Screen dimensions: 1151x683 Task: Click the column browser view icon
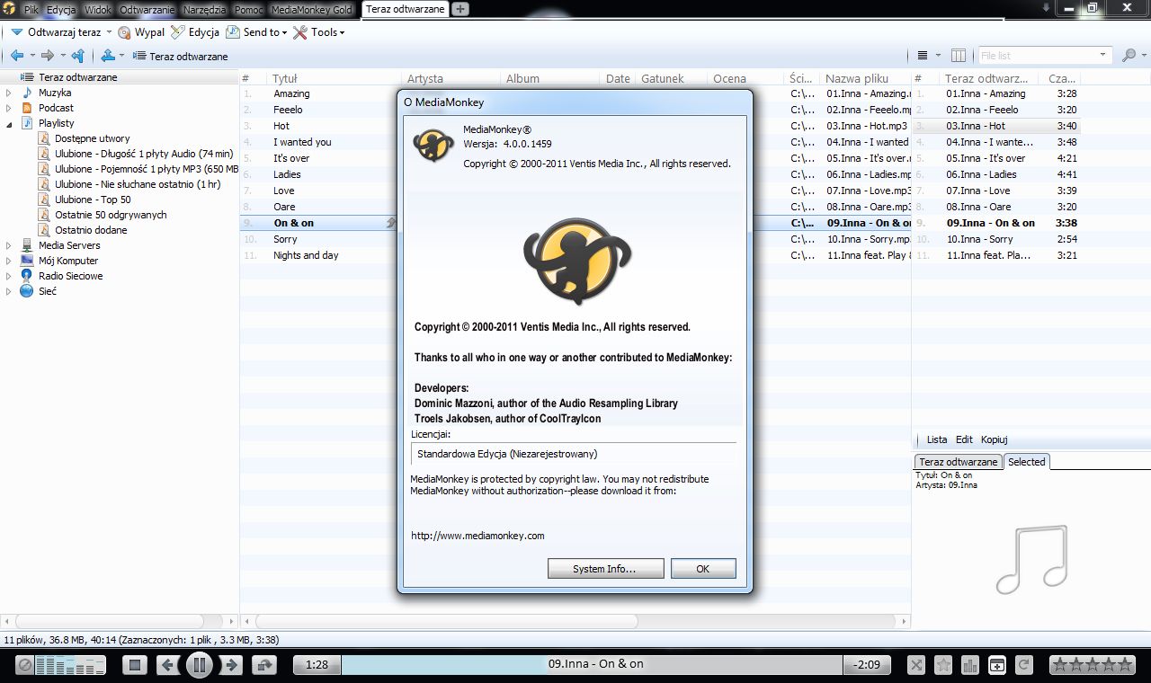point(959,56)
